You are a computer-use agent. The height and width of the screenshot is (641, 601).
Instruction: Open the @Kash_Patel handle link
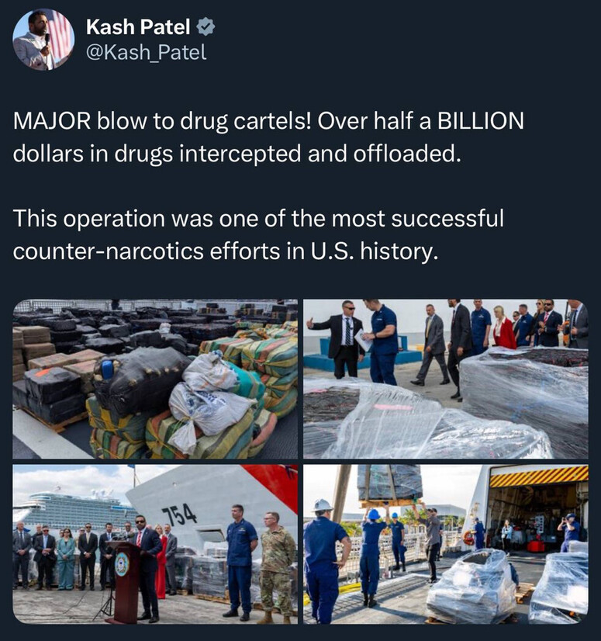coord(147,52)
